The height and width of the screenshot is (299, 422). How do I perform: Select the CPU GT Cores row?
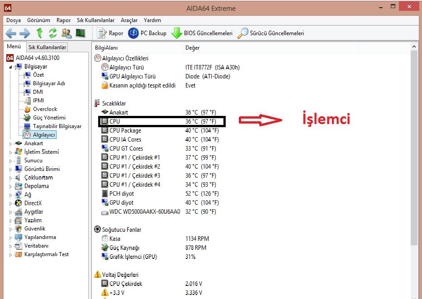pyautogui.click(x=158, y=149)
